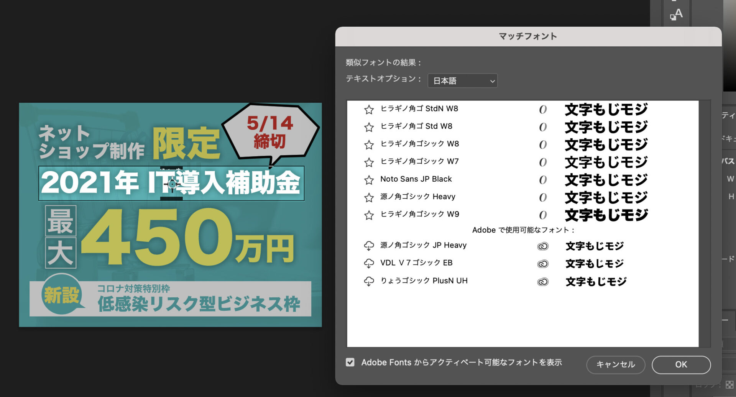Screen dimensions: 736x397
Task: Click OpenType icon beside ヒラギノ角ゴ StdN W8
Action: click(x=543, y=110)
